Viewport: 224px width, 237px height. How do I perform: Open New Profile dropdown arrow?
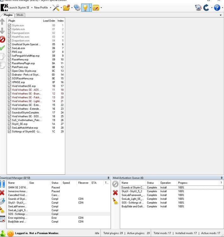click(50, 8)
